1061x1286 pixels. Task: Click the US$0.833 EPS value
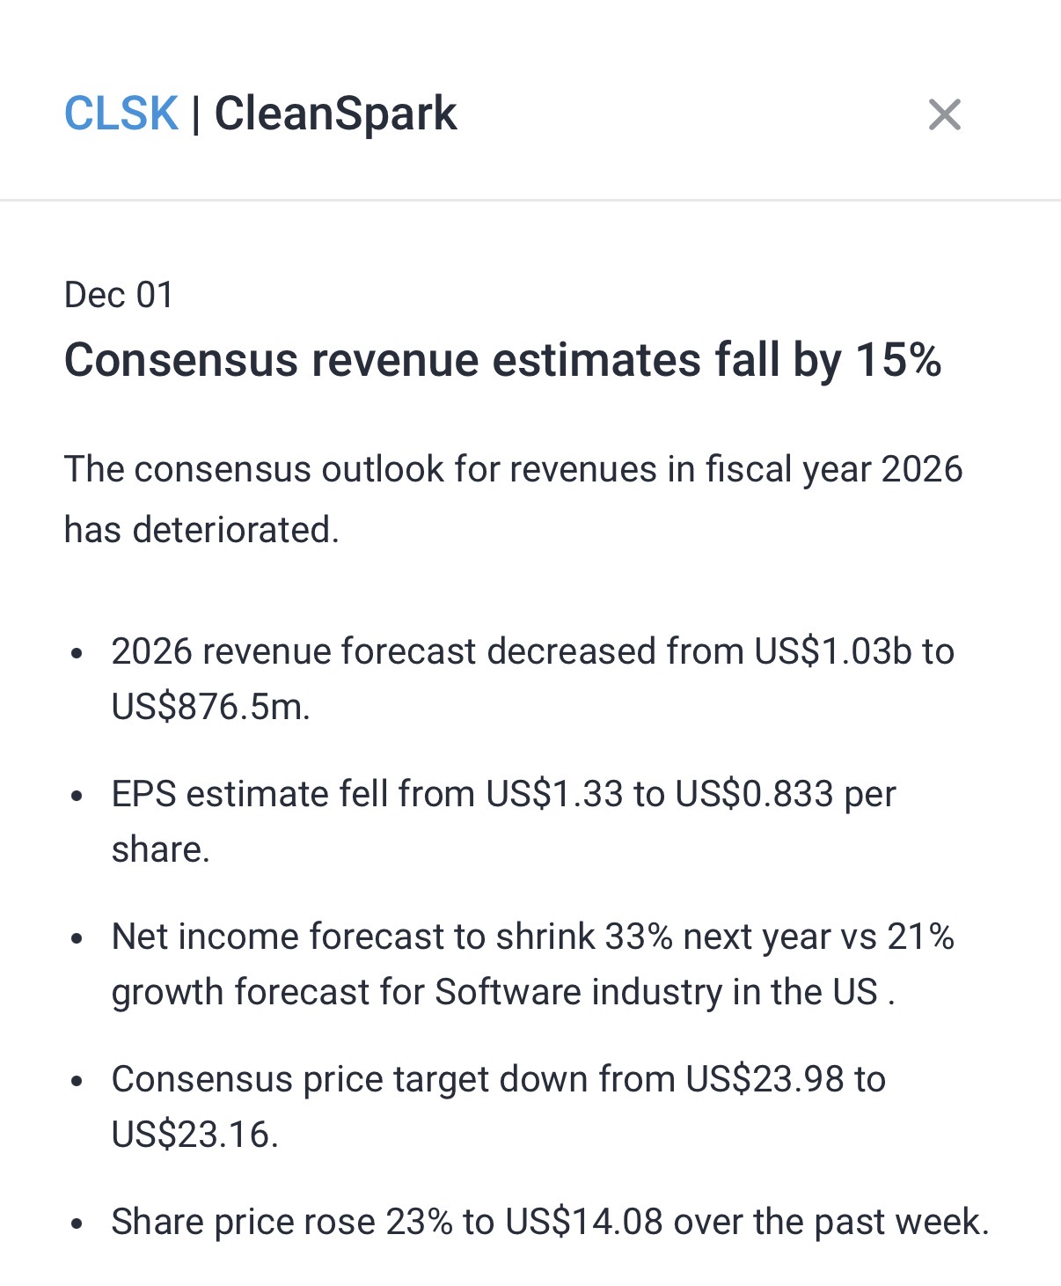pos(754,794)
